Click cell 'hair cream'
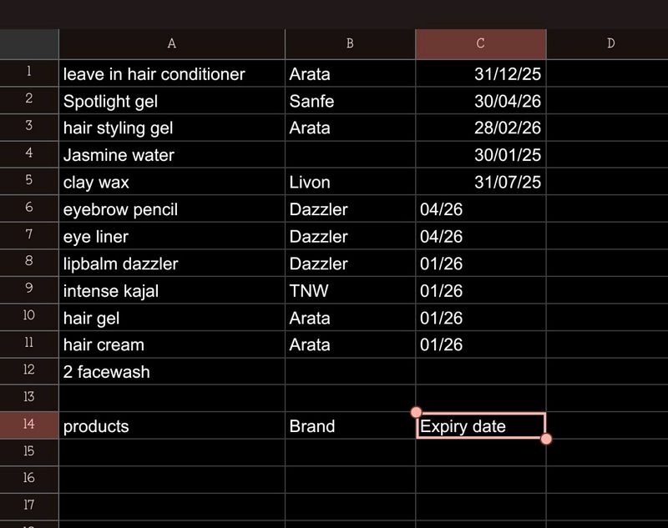The height and width of the screenshot is (528, 668). tap(172, 344)
